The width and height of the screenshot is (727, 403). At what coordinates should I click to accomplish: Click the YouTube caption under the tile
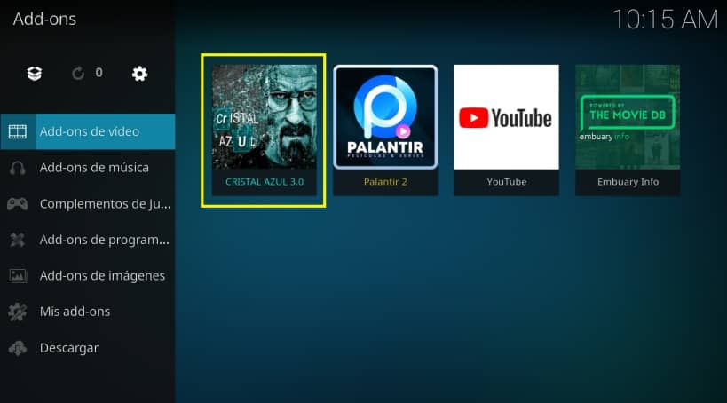(x=506, y=182)
